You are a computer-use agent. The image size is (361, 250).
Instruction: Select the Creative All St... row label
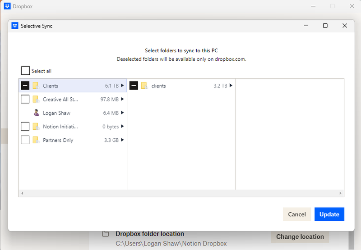(x=60, y=99)
